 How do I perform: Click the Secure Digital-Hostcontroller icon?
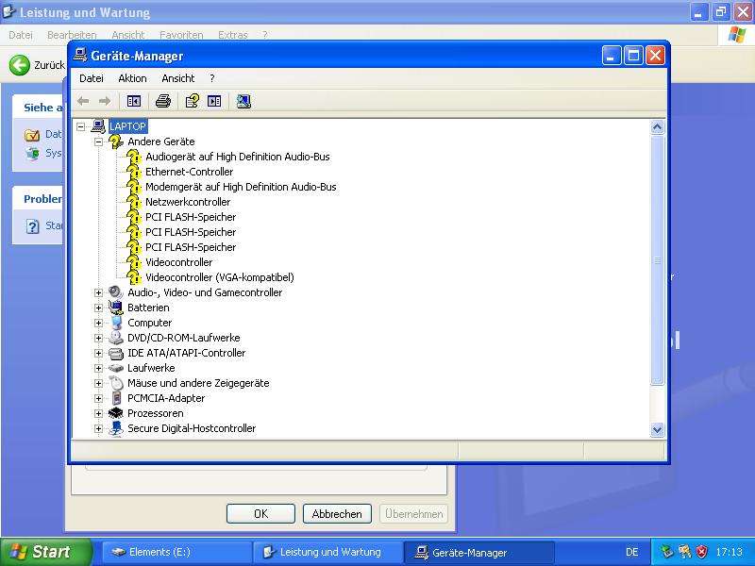tap(116, 428)
